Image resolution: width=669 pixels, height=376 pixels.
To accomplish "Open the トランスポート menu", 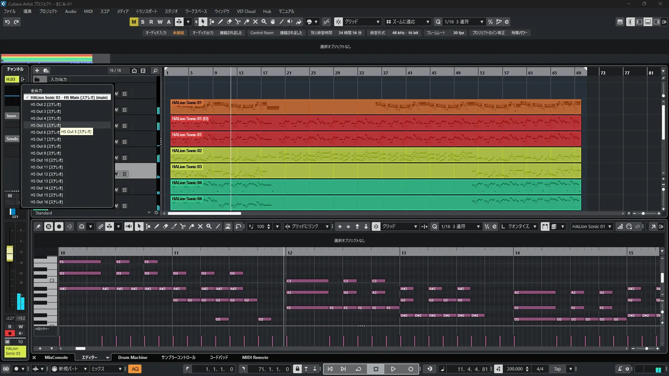I will 146,11.
